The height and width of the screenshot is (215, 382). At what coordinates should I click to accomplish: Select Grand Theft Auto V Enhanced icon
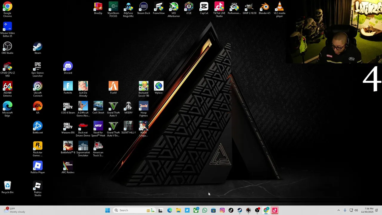coord(113,129)
